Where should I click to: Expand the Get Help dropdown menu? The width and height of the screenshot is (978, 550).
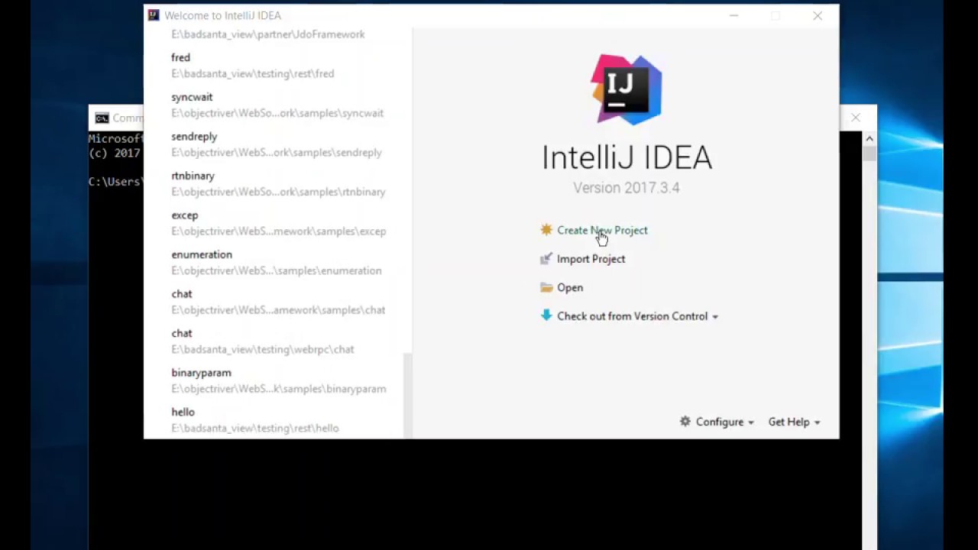point(794,422)
